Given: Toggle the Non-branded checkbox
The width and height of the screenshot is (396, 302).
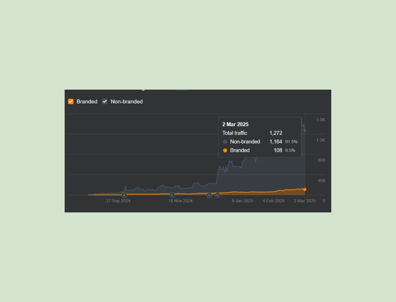Looking at the screenshot, I should click(x=105, y=102).
